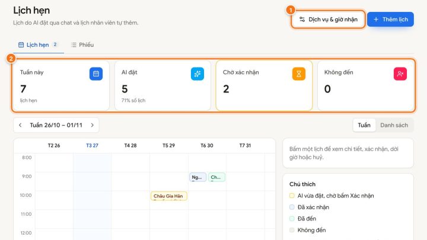This screenshot has width=427, height=240.
Task: Click the 71% số lịch text
Action: (x=133, y=100)
